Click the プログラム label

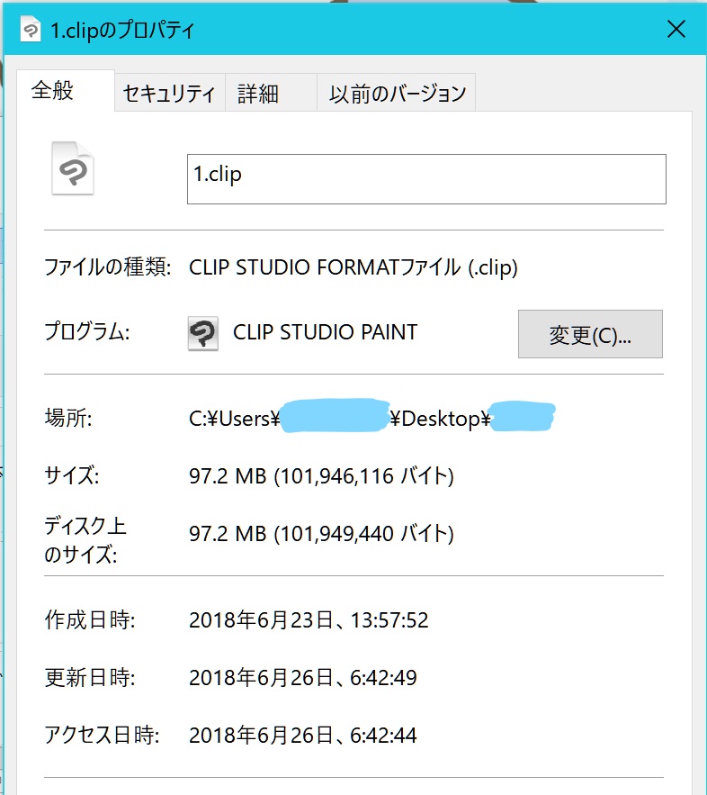tap(87, 331)
